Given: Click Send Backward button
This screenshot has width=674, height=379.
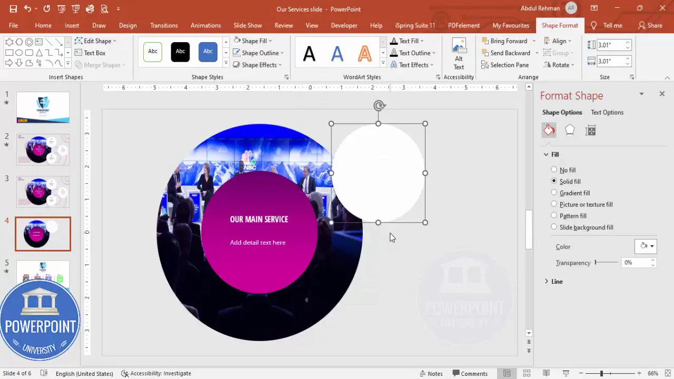Looking at the screenshot, I should (506, 53).
